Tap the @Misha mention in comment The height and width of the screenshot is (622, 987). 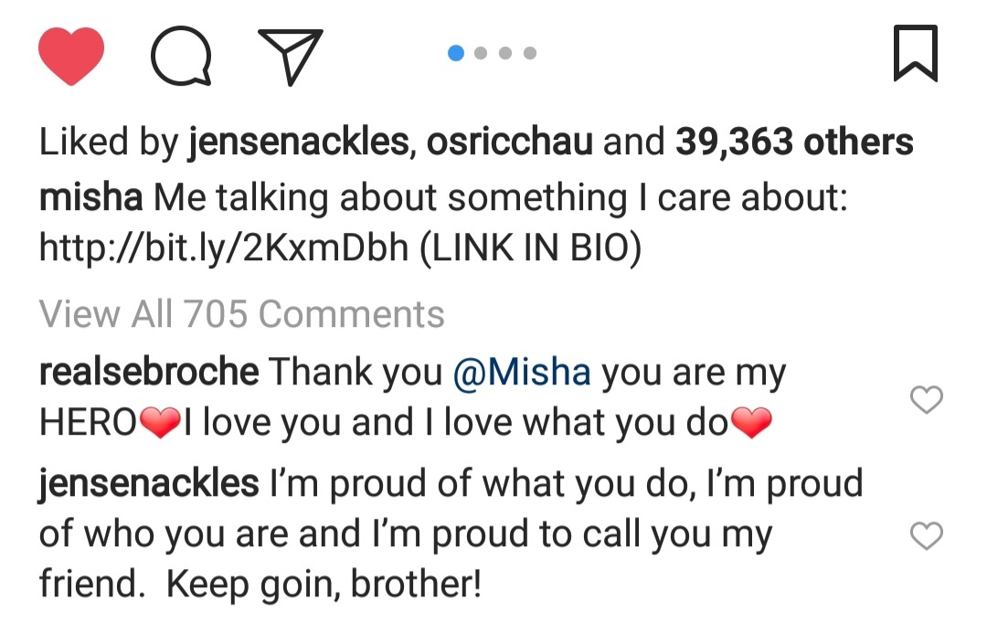pos(522,373)
